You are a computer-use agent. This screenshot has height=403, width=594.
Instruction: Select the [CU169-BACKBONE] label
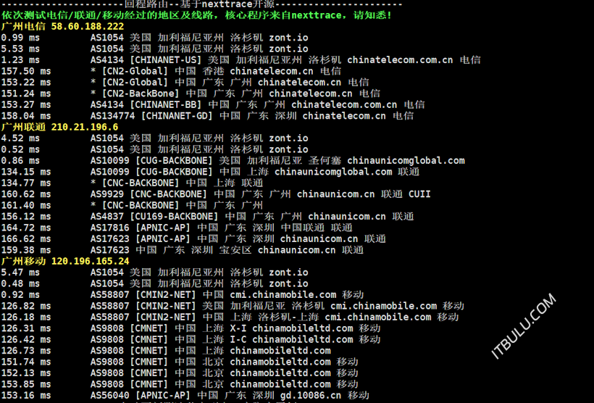pos(174,217)
